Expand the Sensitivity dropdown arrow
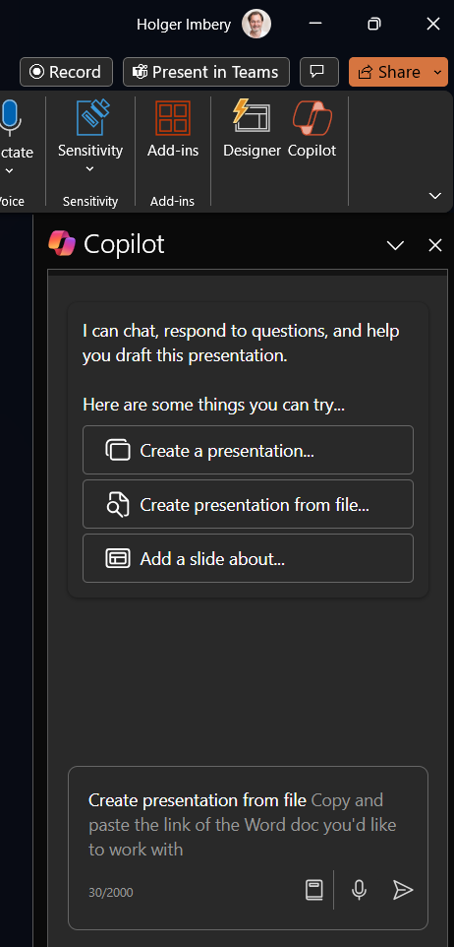 tap(90, 169)
